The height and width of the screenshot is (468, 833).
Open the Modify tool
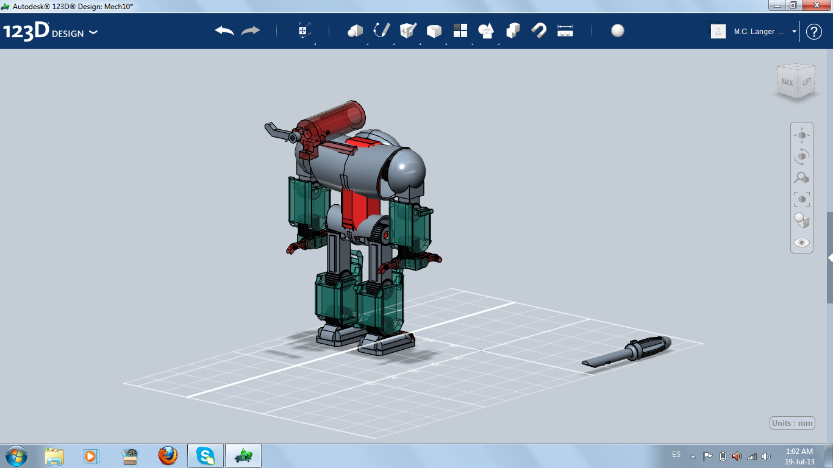434,31
